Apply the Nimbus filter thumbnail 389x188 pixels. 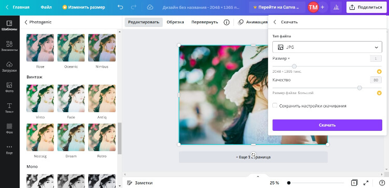tap(102, 48)
